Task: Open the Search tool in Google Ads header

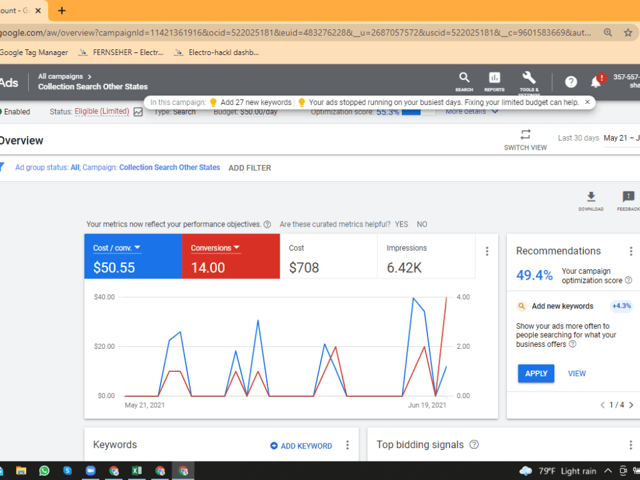Action: (x=464, y=81)
